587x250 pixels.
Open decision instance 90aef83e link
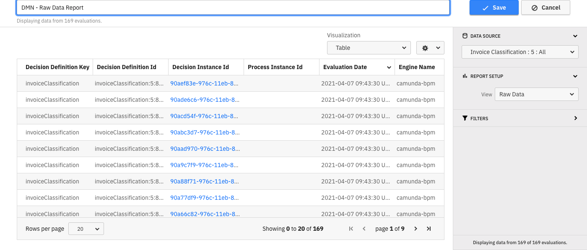tap(205, 83)
